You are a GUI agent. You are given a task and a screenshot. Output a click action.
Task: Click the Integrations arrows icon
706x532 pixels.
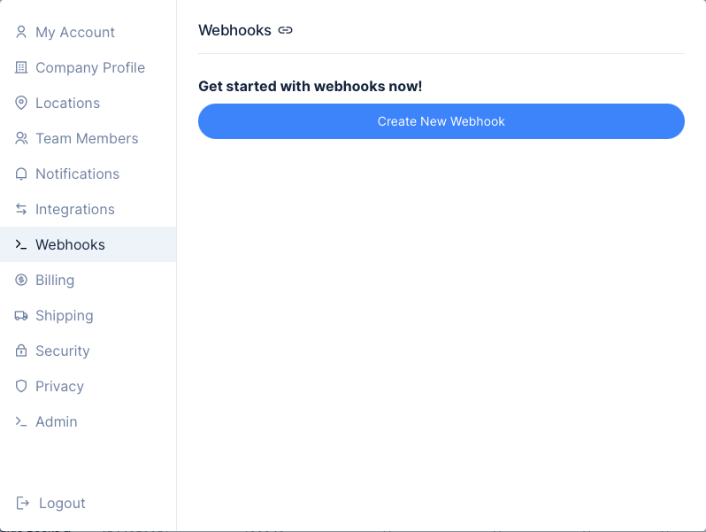[21, 209]
